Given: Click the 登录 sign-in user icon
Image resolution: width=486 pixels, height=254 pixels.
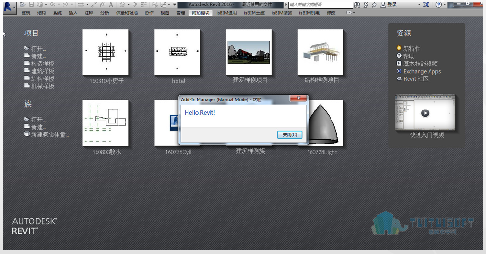Looking at the screenshot, I should tap(383, 5).
